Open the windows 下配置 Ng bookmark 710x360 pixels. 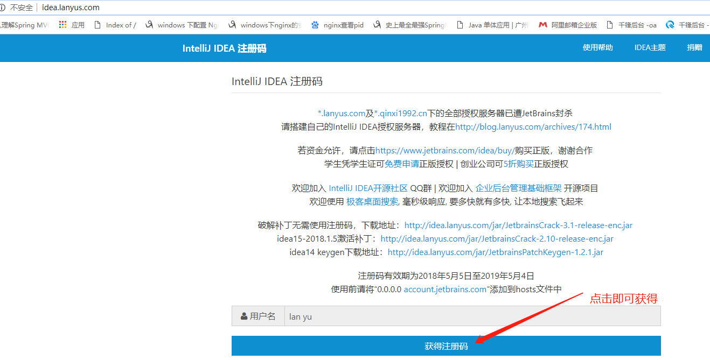182,25
